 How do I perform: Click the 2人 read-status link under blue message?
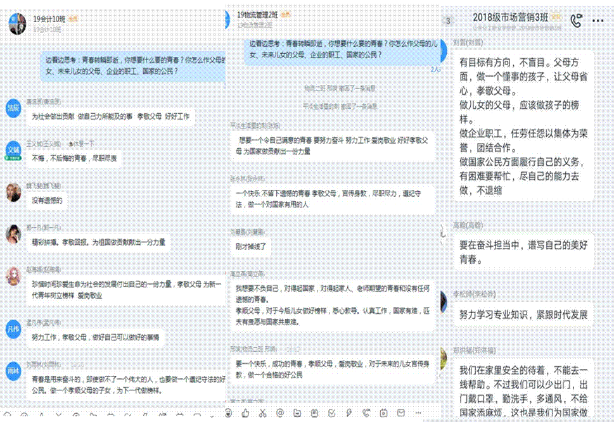point(435,69)
